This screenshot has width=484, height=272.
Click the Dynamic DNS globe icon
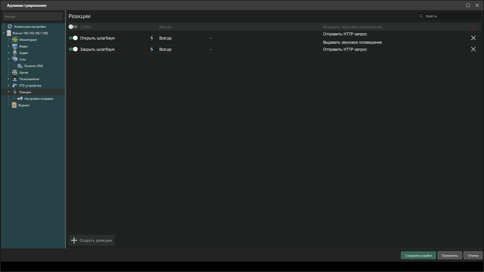coord(20,66)
